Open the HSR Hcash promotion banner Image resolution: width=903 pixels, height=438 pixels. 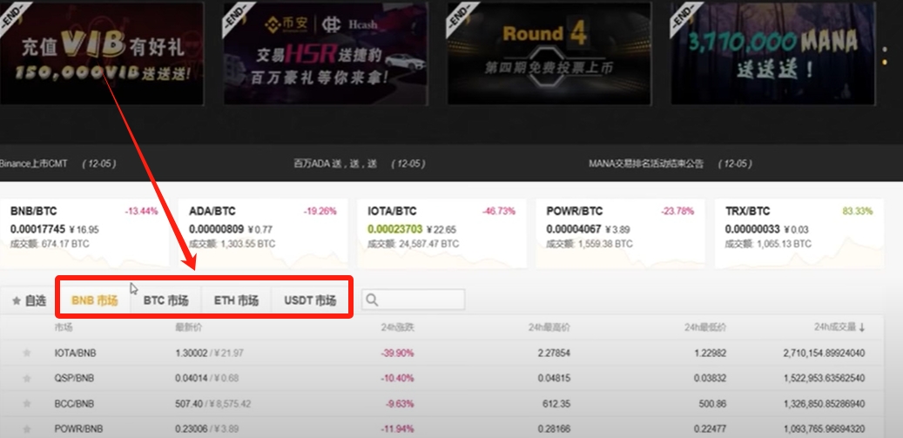pyautogui.click(x=326, y=53)
